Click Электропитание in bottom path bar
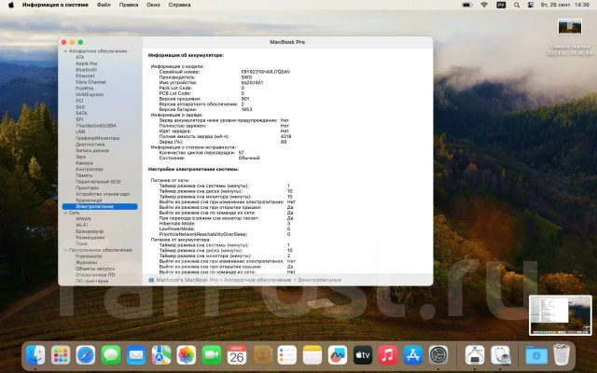This screenshot has height=373, width=597. pyautogui.click(x=319, y=280)
